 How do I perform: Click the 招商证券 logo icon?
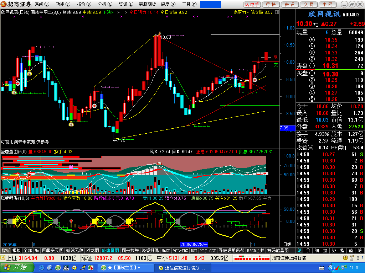coord(4,4)
